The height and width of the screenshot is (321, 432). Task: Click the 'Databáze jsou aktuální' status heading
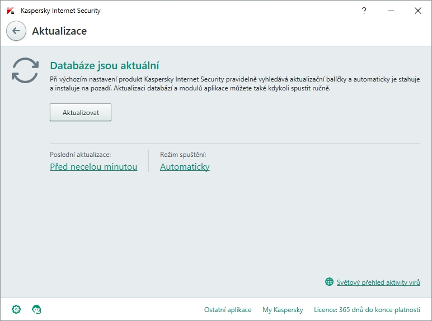tap(105, 66)
